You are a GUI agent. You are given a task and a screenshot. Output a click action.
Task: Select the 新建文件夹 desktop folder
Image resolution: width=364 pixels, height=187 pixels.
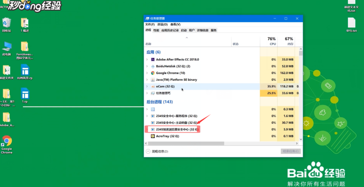tap(7, 72)
